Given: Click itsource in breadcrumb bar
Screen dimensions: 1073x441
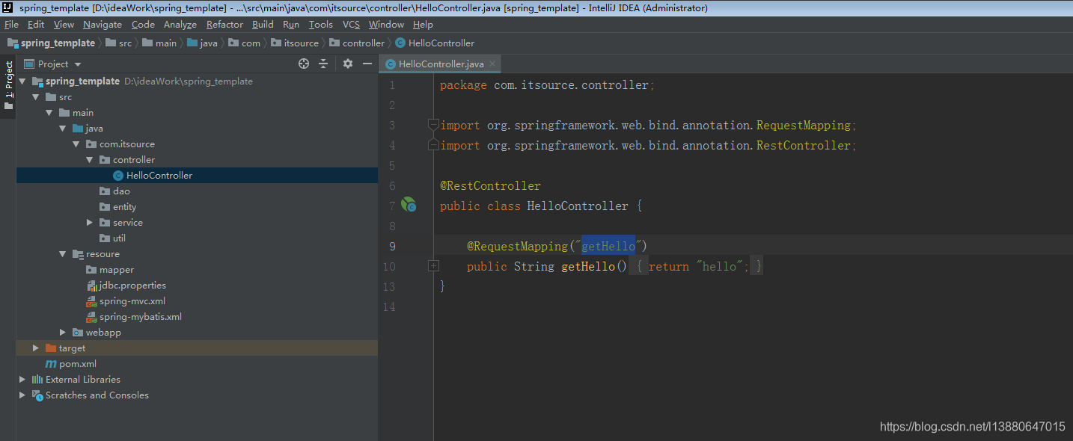Looking at the screenshot, I should coord(301,43).
